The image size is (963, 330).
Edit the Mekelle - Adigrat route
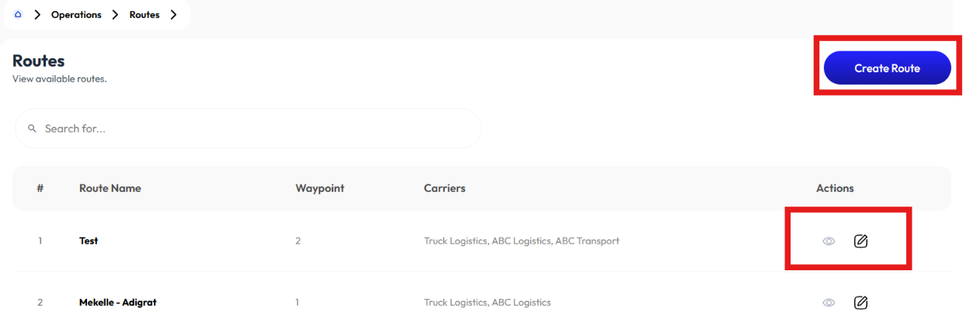(x=860, y=302)
